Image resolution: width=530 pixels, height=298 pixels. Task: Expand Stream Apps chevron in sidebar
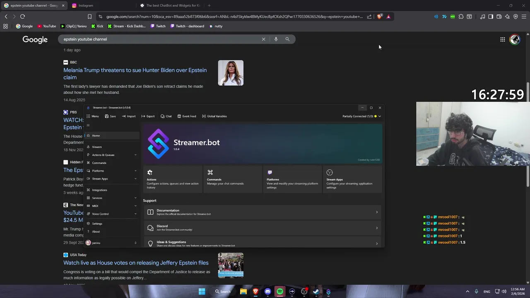coord(135,179)
